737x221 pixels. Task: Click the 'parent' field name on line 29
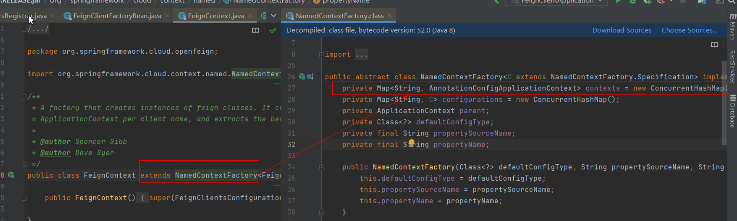[473, 111]
